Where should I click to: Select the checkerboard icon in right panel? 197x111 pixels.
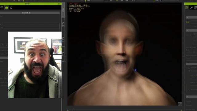pos(196,7)
